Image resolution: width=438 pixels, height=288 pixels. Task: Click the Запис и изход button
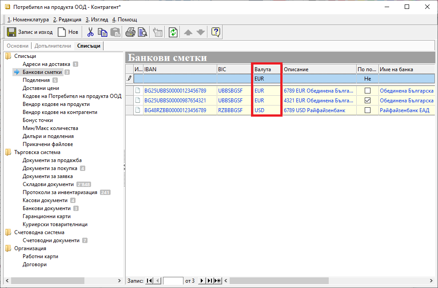pos(30,32)
